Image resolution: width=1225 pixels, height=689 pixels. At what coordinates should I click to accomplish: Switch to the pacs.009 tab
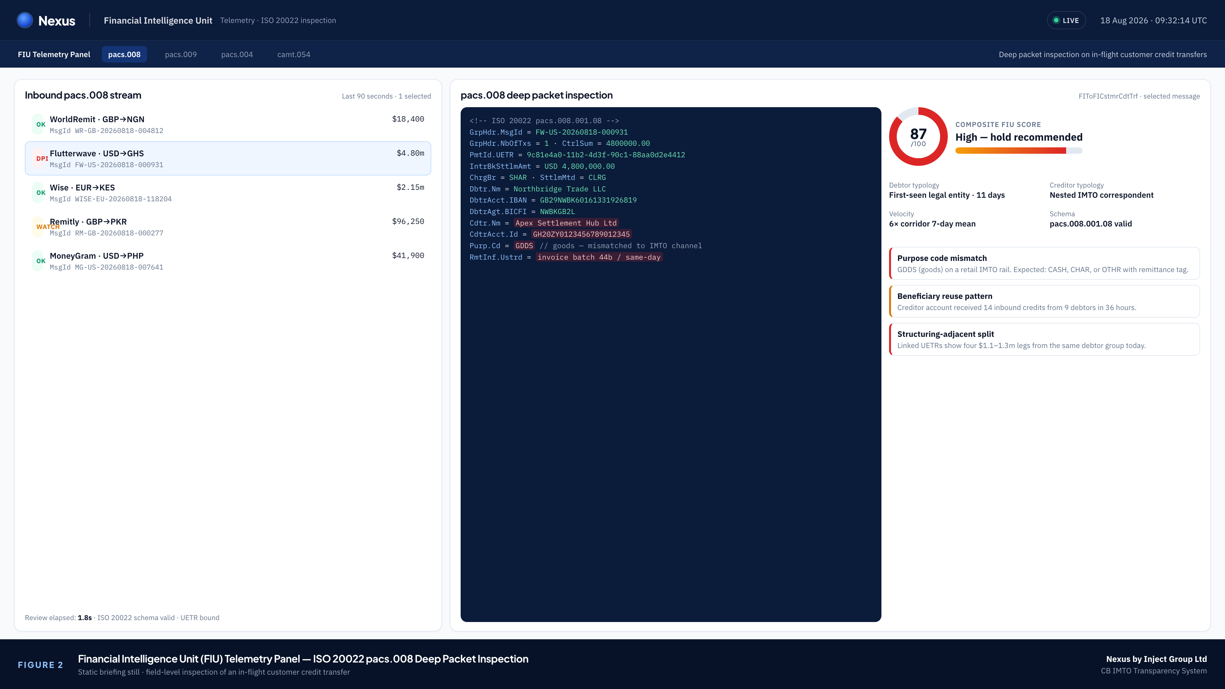pyautogui.click(x=181, y=54)
